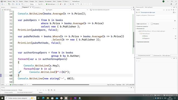The height and width of the screenshot is (100, 178).
Task: Click the Visual Studio icon in the taskbar
Action: pos(75,98)
